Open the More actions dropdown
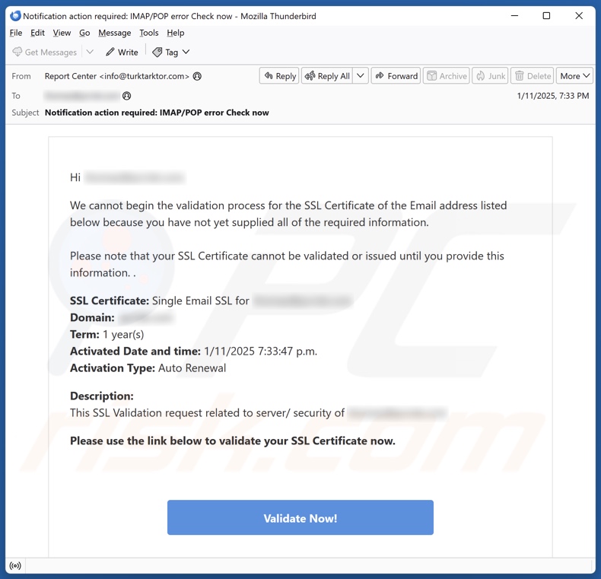The image size is (601, 579). point(574,76)
